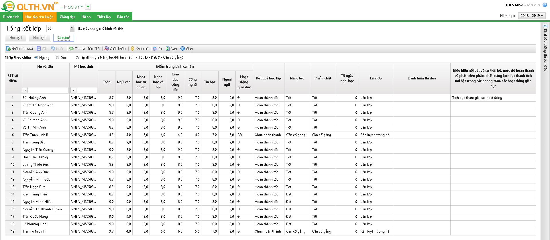Image resolution: width=550 pixels, height=240 pixels.
Task: Expand the Khai báo thông tin side panel
Action: point(545,26)
